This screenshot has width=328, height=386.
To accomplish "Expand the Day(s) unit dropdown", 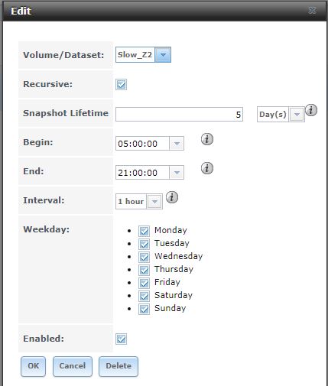I will (297, 115).
